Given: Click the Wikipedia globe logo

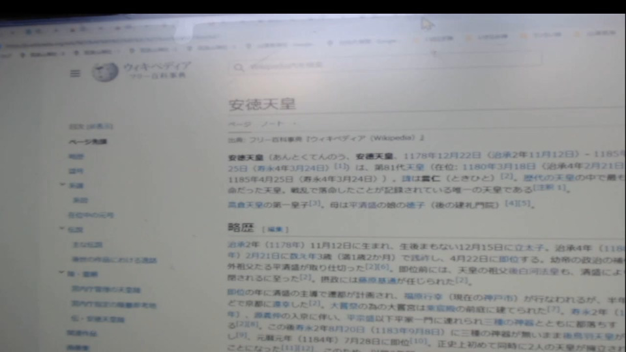Looking at the screenshot, I should point(105,72).
